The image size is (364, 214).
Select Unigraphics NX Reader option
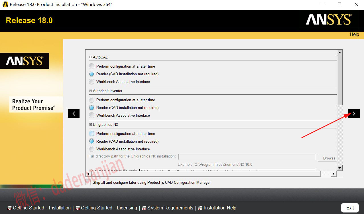click(x=91, y=141)
